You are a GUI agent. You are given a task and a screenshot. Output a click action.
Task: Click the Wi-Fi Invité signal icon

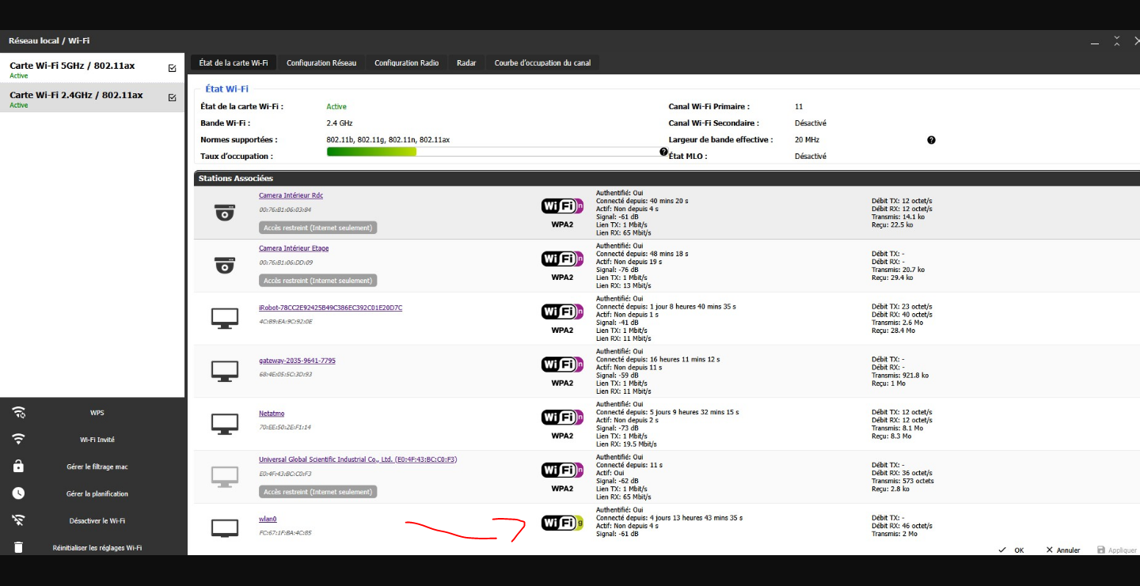click(19, 440)
